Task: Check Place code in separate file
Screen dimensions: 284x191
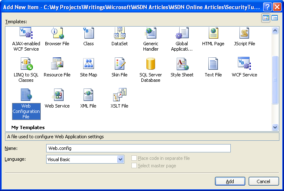Action: (134, 158)
